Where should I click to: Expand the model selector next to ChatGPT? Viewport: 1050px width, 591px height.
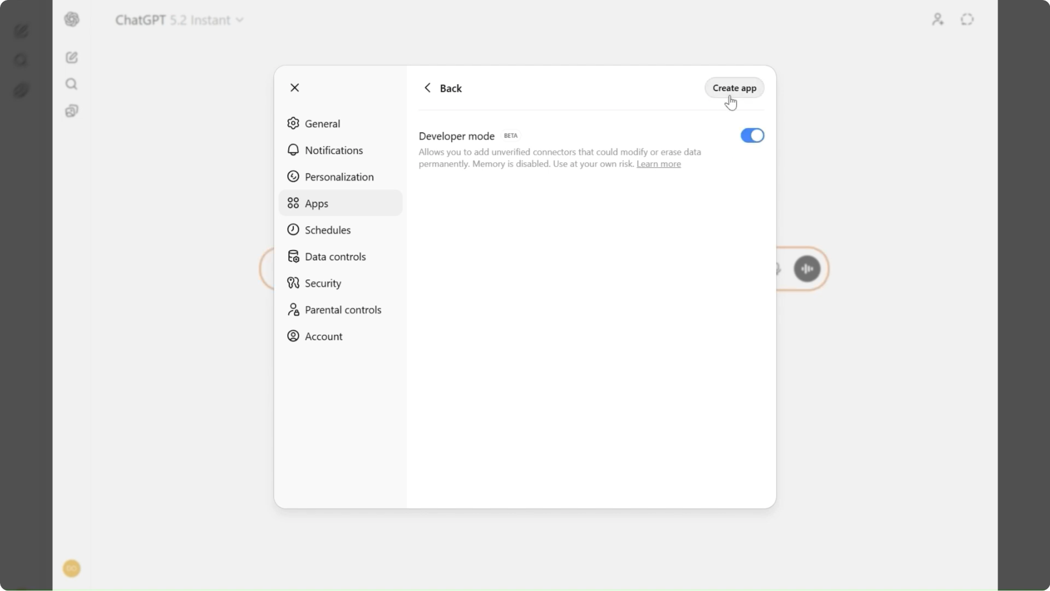click(241, 20)
